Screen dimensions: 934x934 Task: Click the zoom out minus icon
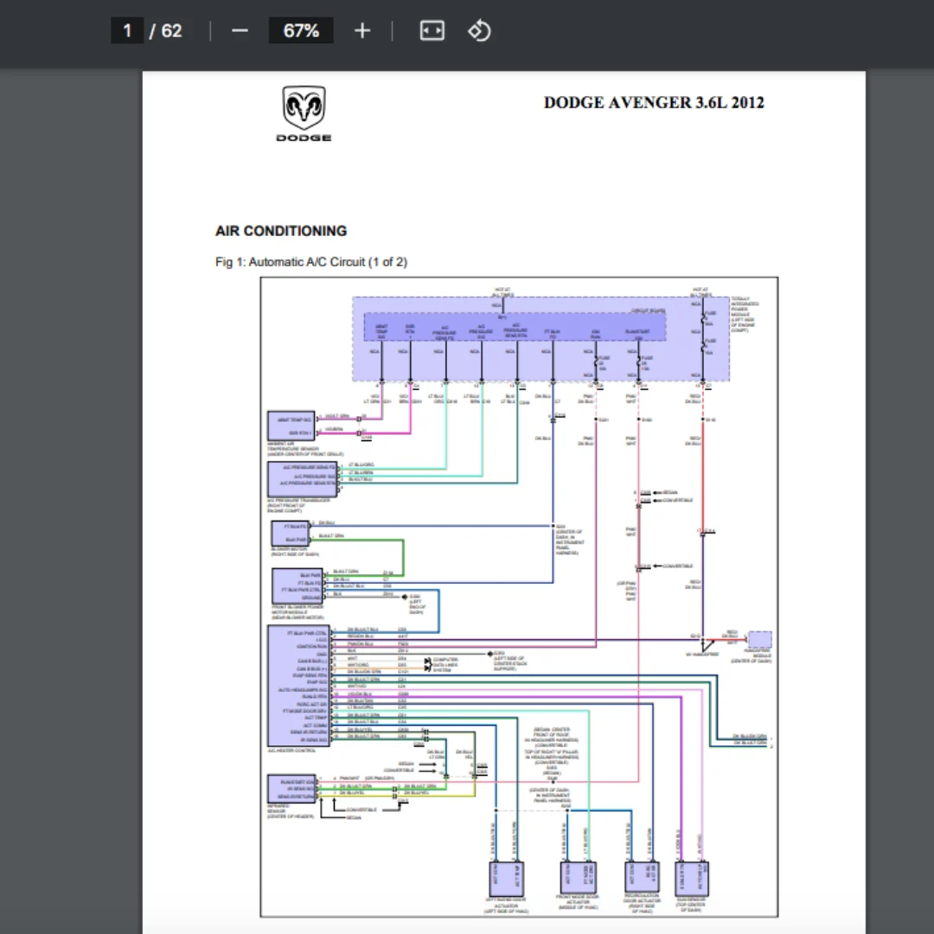(240, 31)
